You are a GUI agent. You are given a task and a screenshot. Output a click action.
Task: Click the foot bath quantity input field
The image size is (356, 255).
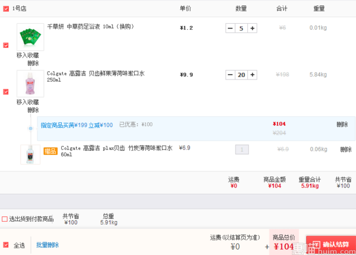pos(241,28)
